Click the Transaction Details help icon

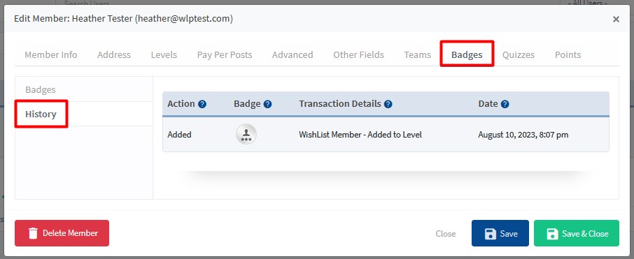tap(388, 104)
